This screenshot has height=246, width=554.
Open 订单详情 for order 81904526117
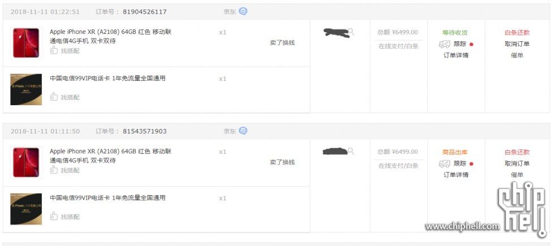point(456,55)
